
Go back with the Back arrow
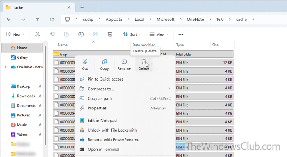click(9, 19)
